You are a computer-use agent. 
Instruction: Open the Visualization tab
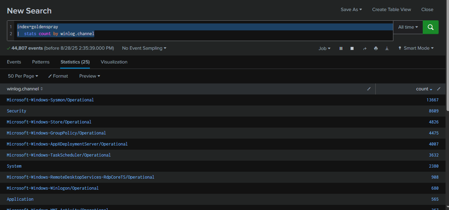click(x=114, y=62)
